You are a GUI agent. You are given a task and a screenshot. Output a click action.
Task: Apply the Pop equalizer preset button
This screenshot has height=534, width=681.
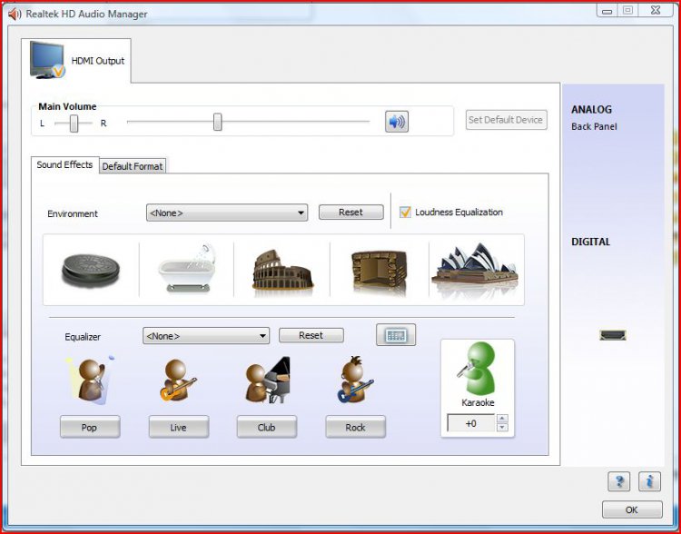(90, 427)
